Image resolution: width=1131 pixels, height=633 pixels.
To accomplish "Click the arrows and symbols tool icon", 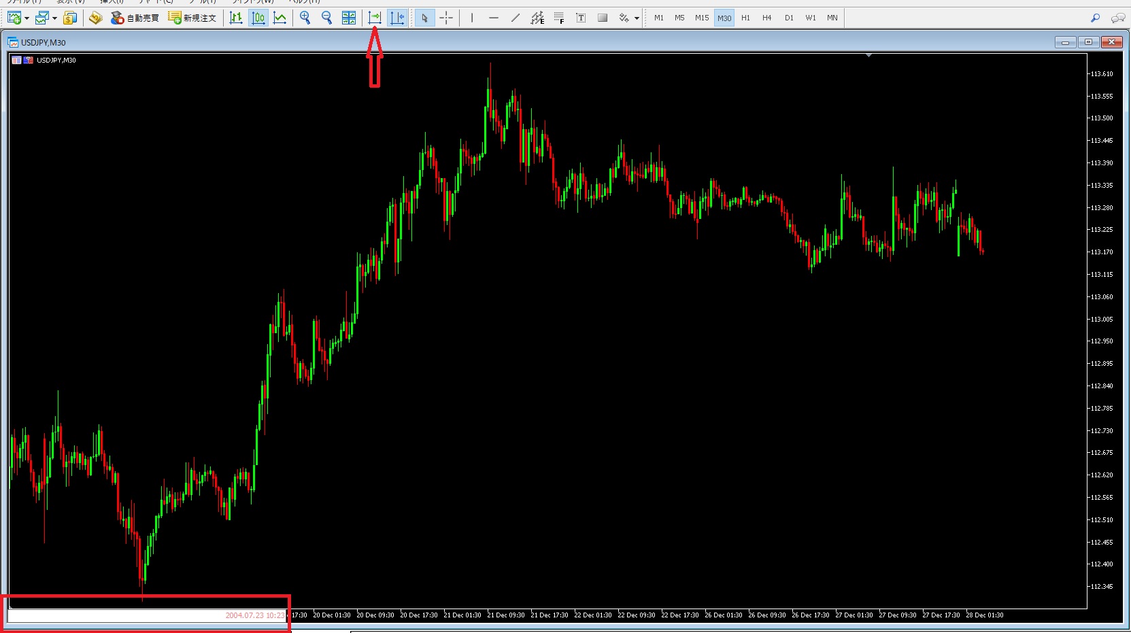I will click(x=624, y=18).
